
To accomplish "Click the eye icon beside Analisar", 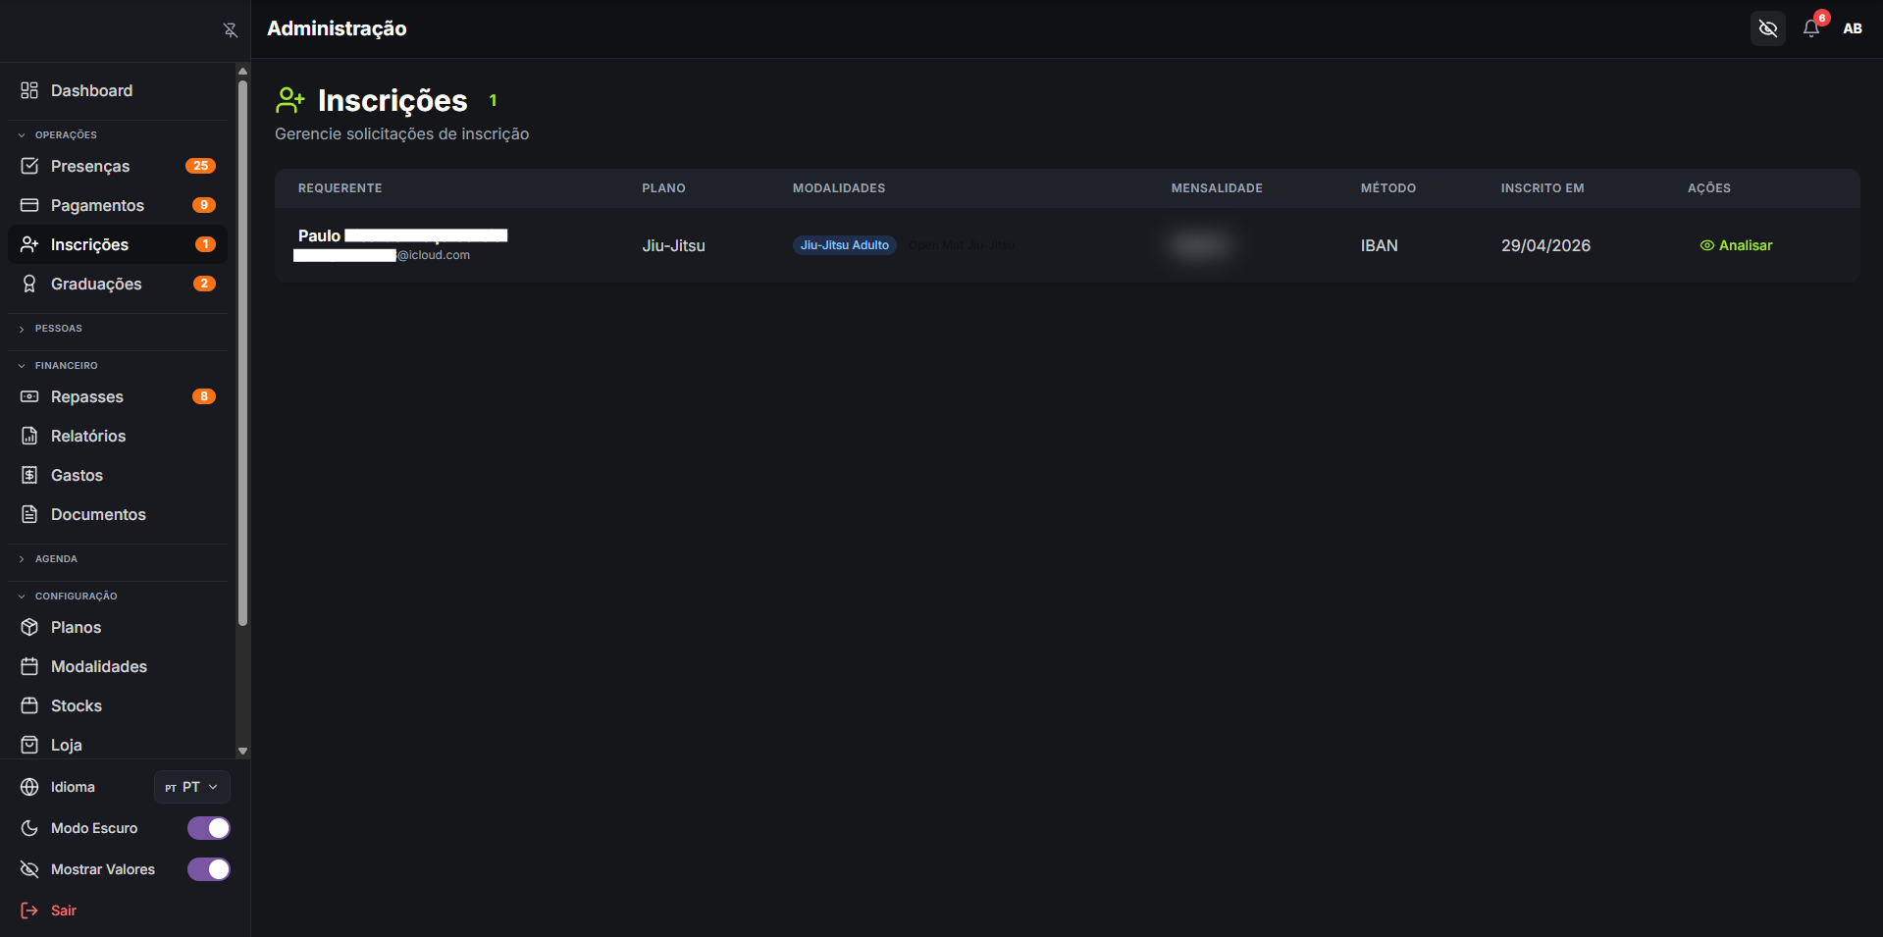I will point(1706,245).
